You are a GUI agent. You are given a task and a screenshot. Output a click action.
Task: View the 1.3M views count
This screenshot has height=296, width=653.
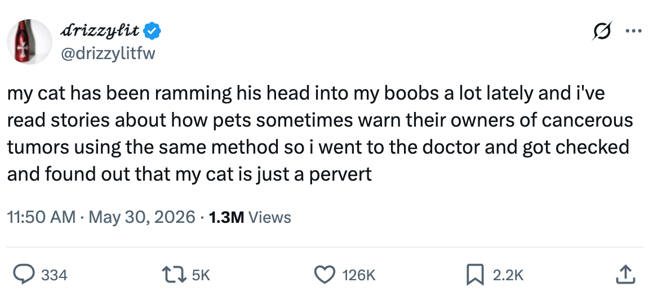pos(226,217)
